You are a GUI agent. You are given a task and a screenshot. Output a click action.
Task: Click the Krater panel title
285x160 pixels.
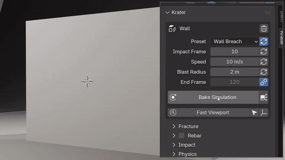point(179,13)
